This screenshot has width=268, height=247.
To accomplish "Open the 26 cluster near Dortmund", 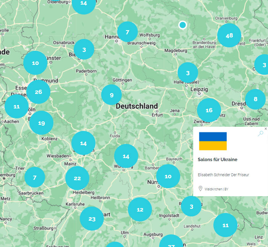I will 38,92.
